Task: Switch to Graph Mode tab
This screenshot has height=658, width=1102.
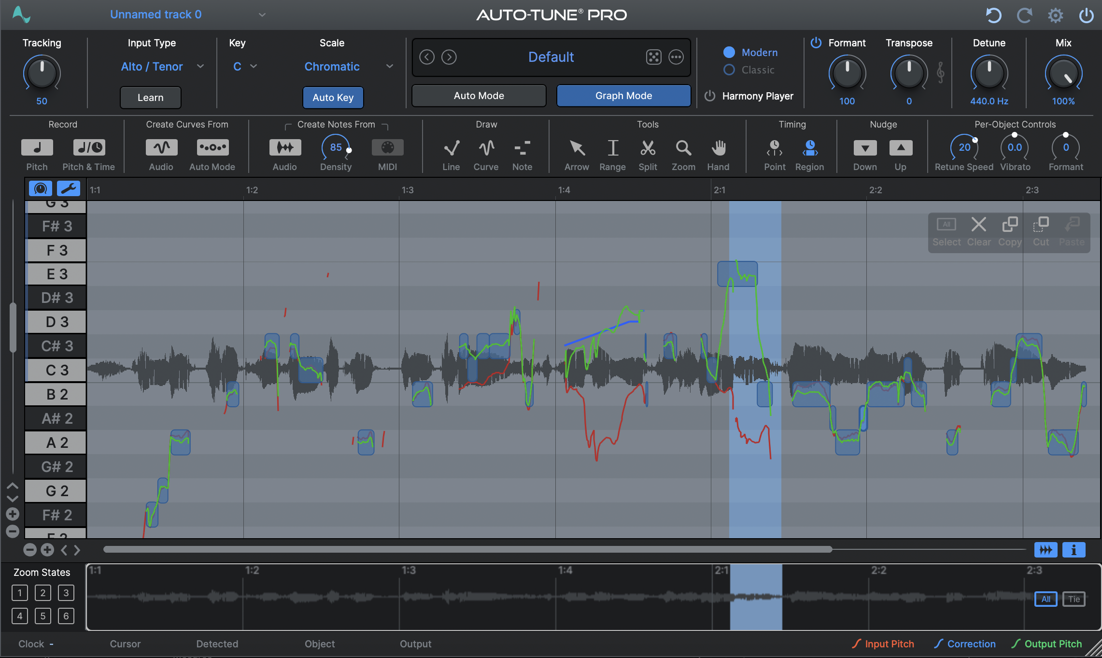Action: coord(623,96)
